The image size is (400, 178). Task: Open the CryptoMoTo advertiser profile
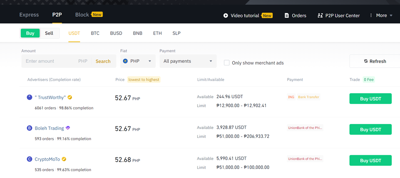pyautogui.click(x=48, y=159)
